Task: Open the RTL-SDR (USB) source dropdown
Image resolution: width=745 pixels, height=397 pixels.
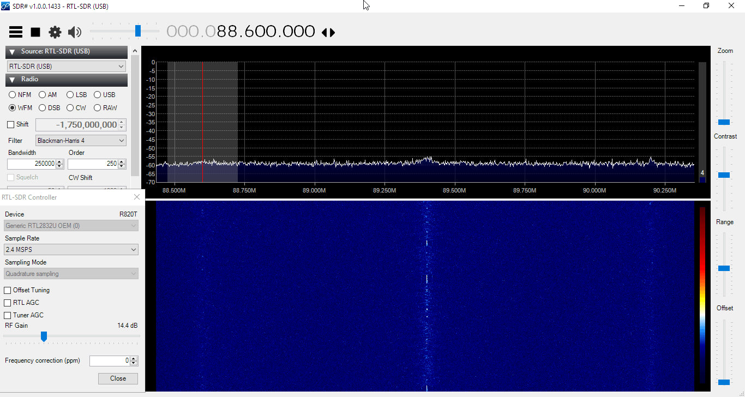Action: click(66, 66)
